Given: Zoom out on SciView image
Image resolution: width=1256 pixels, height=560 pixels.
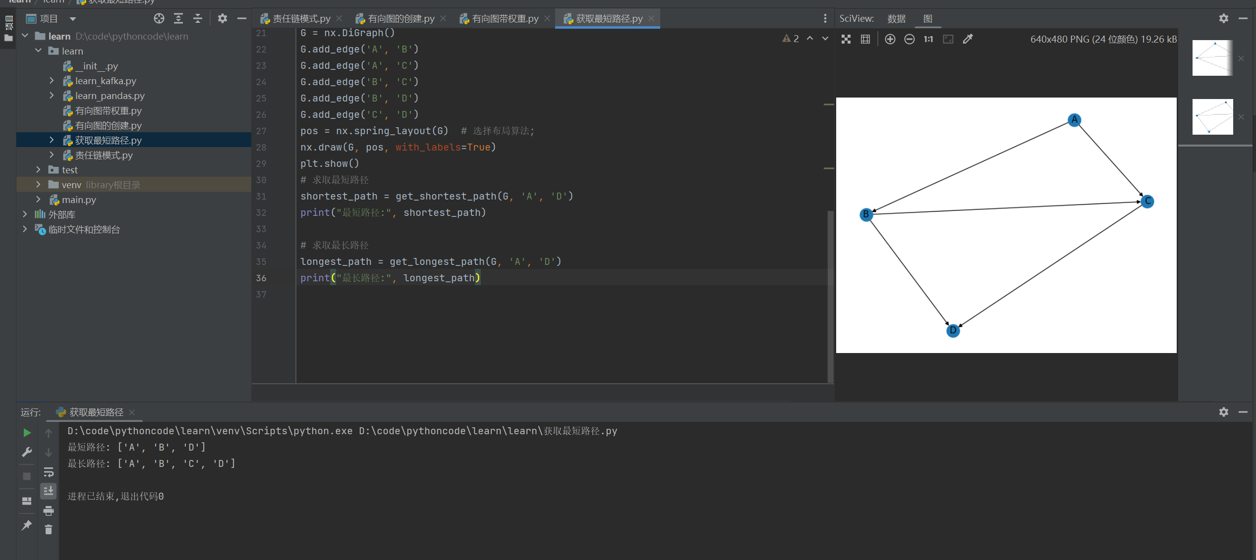Looking at the screenshot, I should pyautogui.click(x=910, y=39).
